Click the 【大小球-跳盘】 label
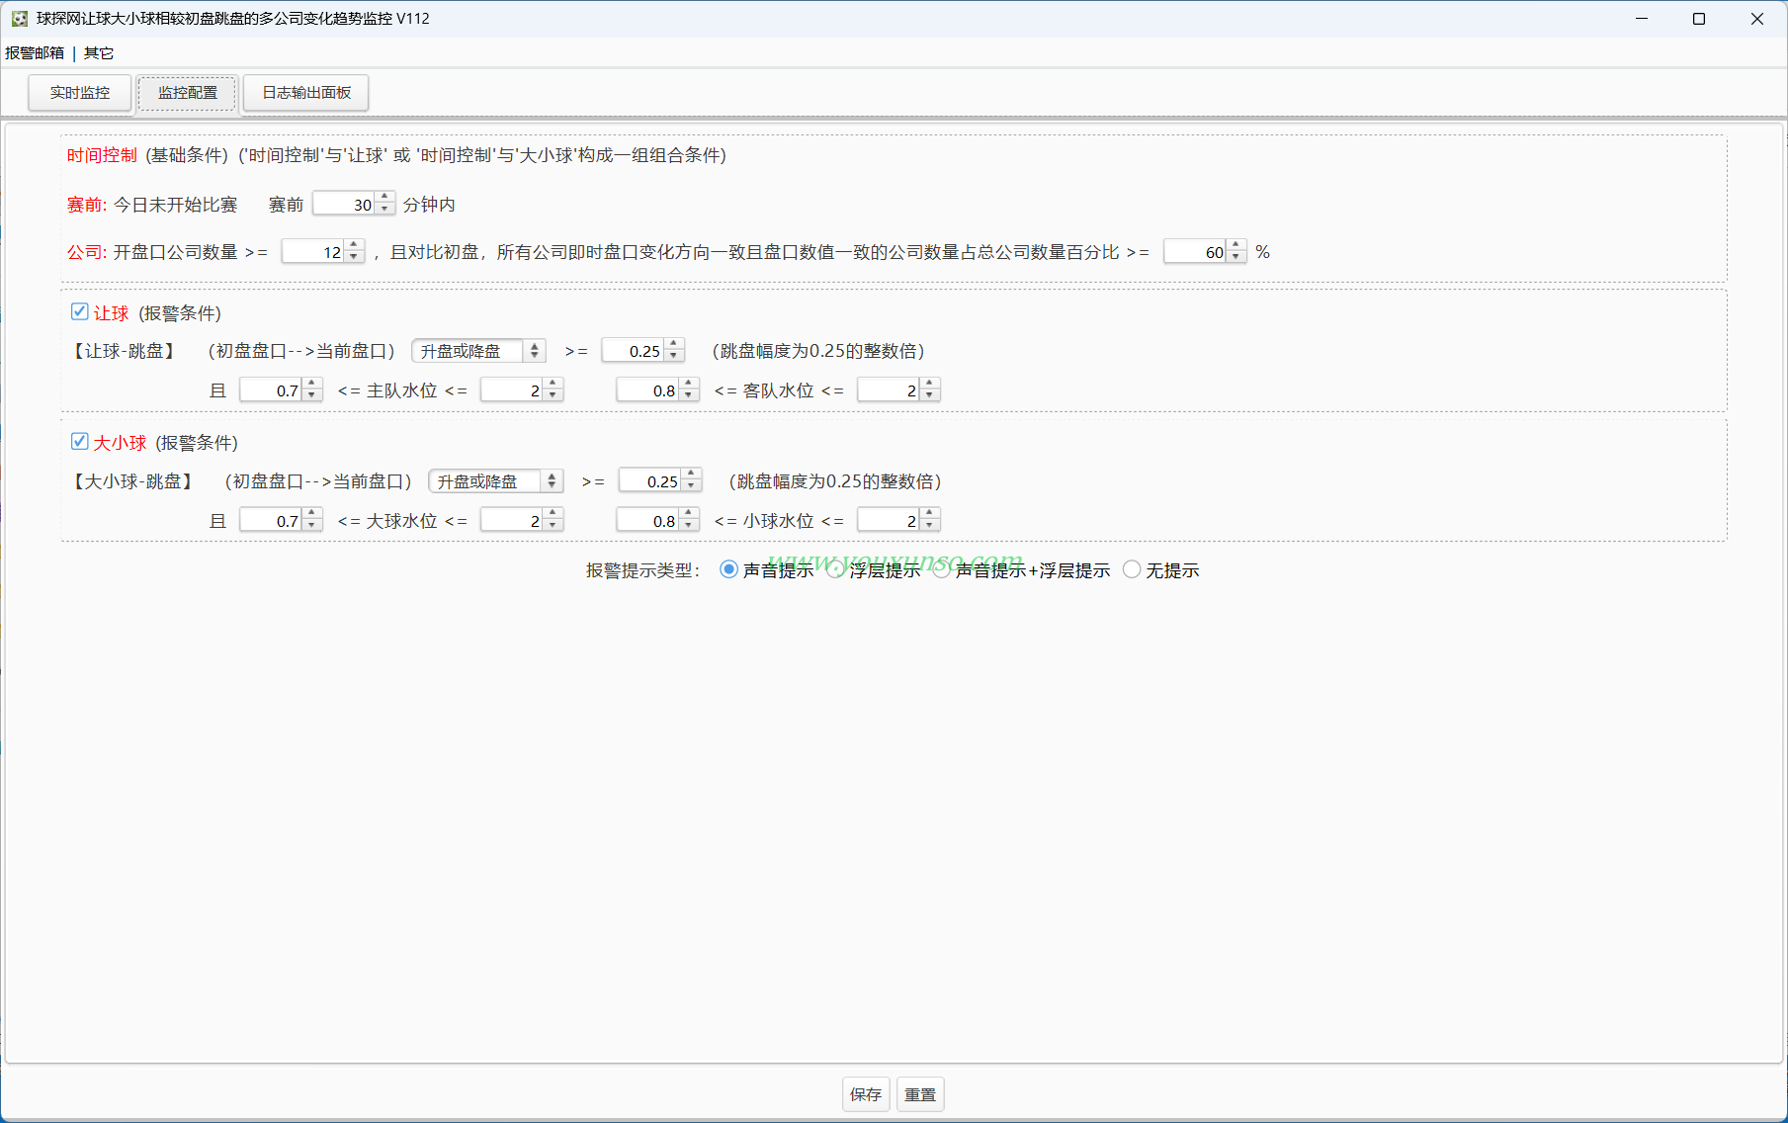This screenshot has width=1788, height=1123. (x=133, y=481)
